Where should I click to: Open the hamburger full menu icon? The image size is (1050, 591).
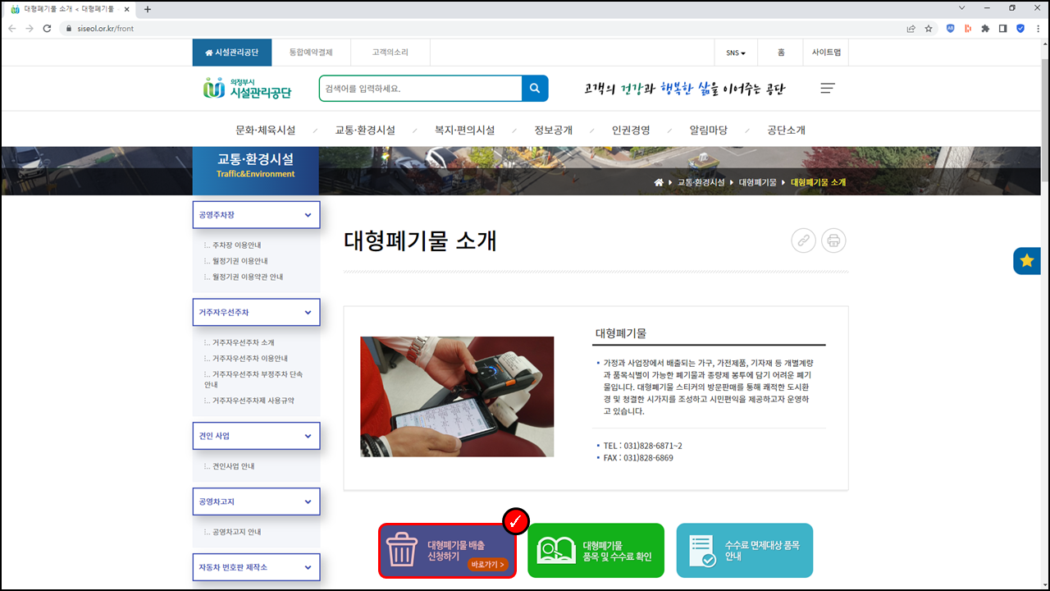tap(828, 89)
